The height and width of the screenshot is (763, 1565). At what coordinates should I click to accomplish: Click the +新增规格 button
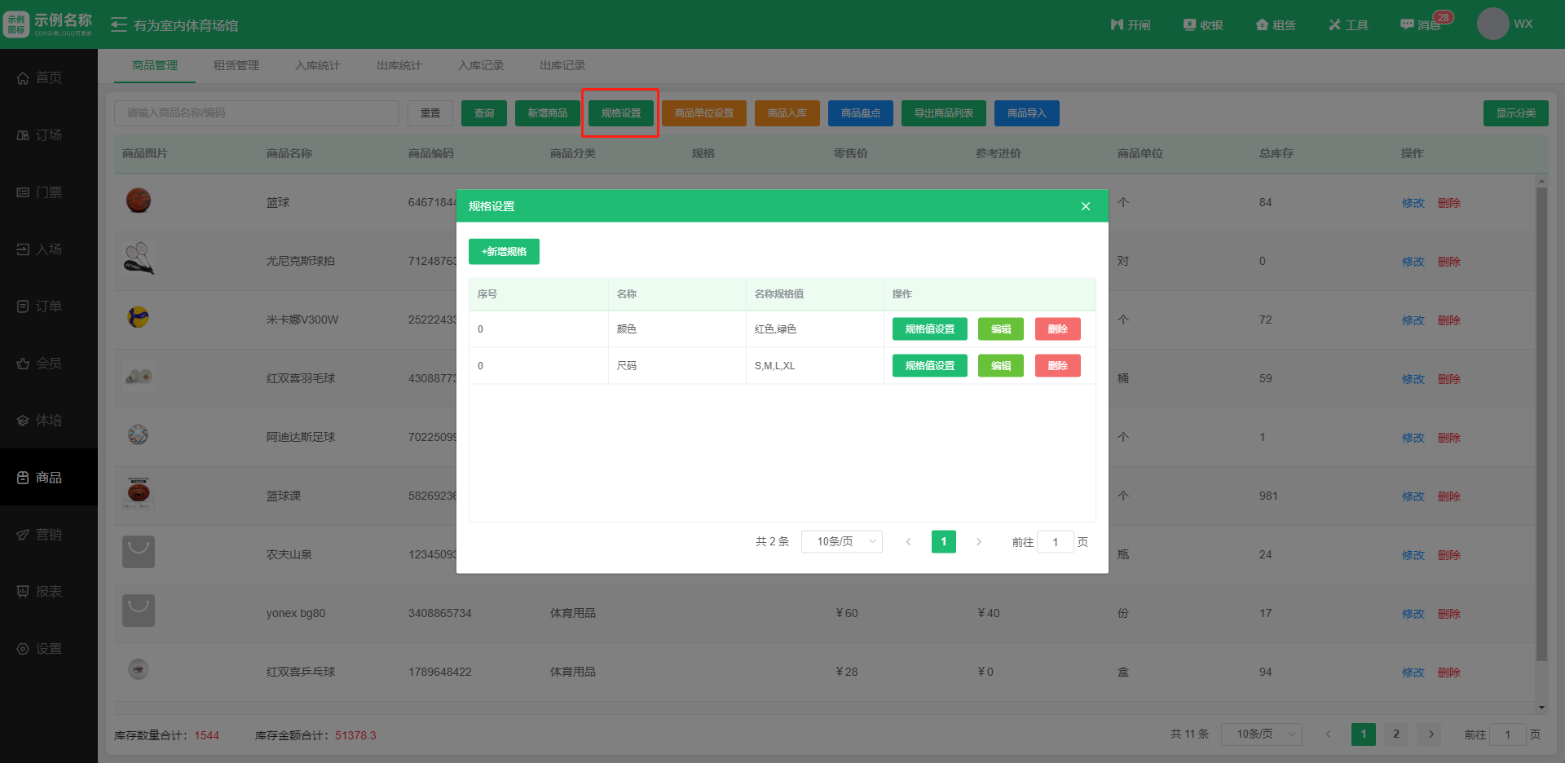click(504, 251)
